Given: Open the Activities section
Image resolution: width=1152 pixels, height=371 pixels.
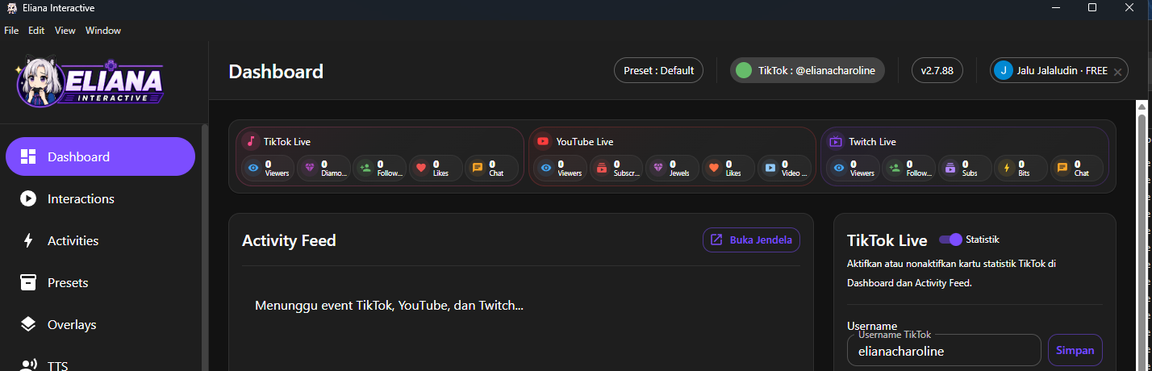Looking at the screenshot, I should (100, 240).
